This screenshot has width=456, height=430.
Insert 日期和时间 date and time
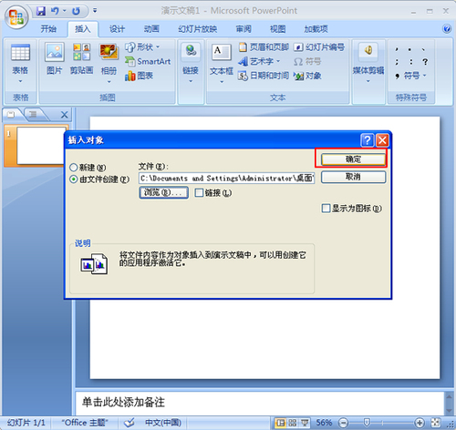264,76
